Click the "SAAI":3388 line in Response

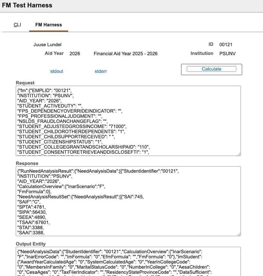(31, 233)
